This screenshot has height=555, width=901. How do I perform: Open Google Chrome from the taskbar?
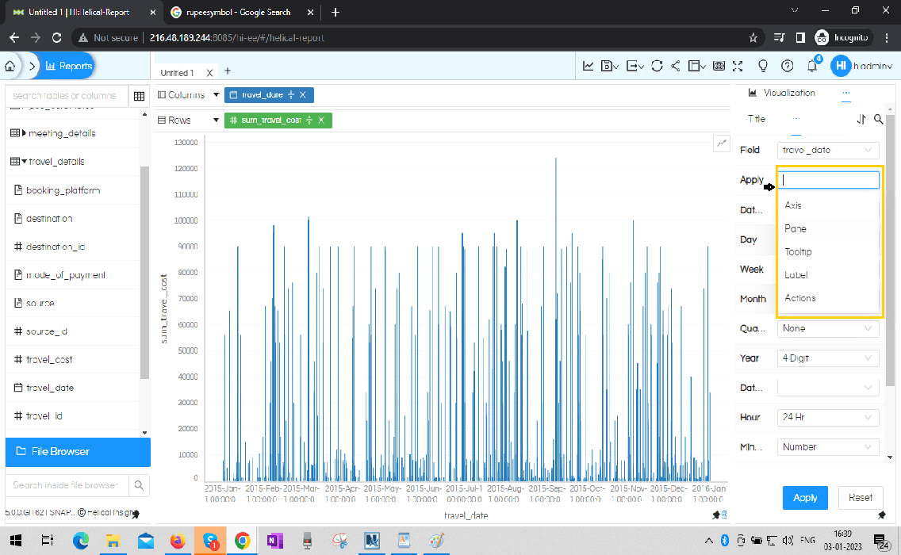click(243, 541)
